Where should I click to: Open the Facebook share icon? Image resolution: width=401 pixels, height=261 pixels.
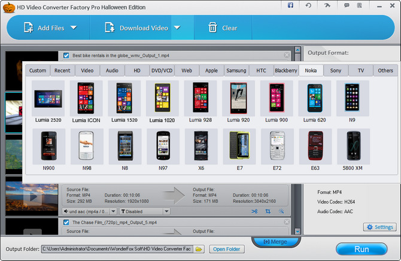point(290,5)
